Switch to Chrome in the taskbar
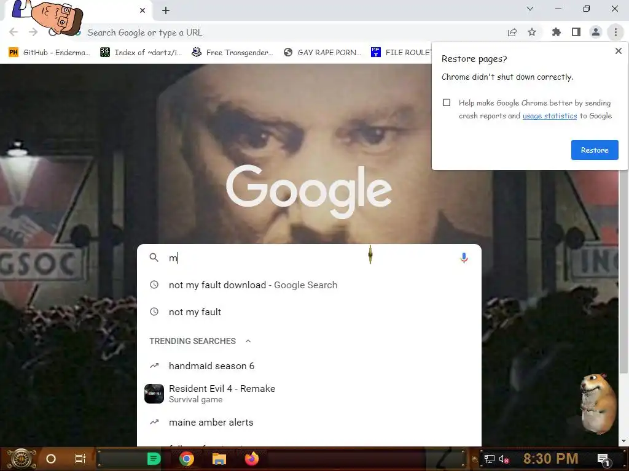 point(187,459)
